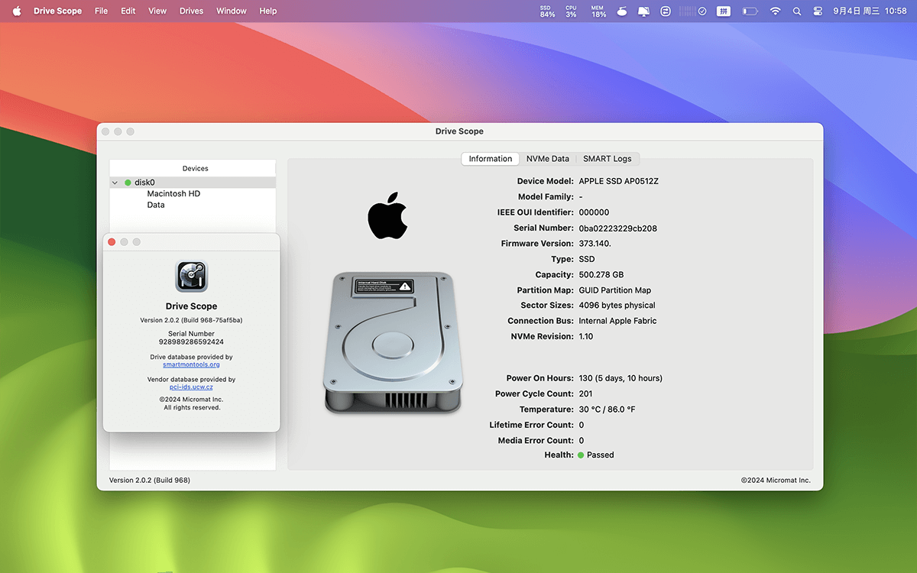Switch to the SMART Logs tab
Viewport: 917px width, 573px height.
point(608,159)
